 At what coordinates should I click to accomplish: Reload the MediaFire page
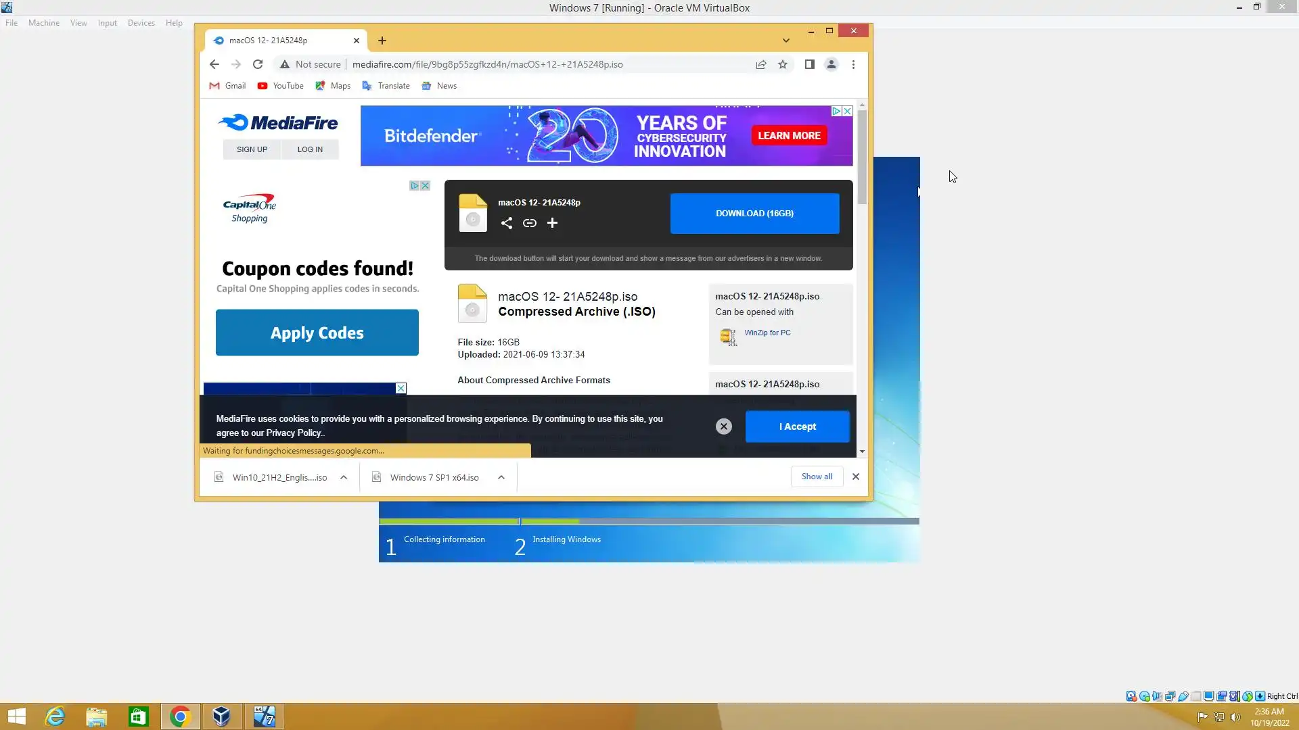coord(258,64)
